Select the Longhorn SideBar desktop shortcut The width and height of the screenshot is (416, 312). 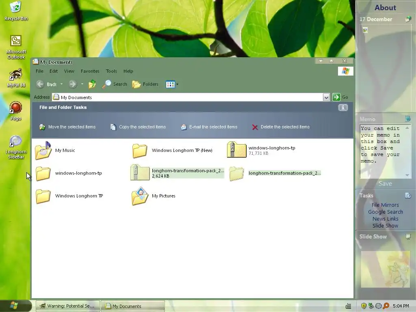[16, 147]
